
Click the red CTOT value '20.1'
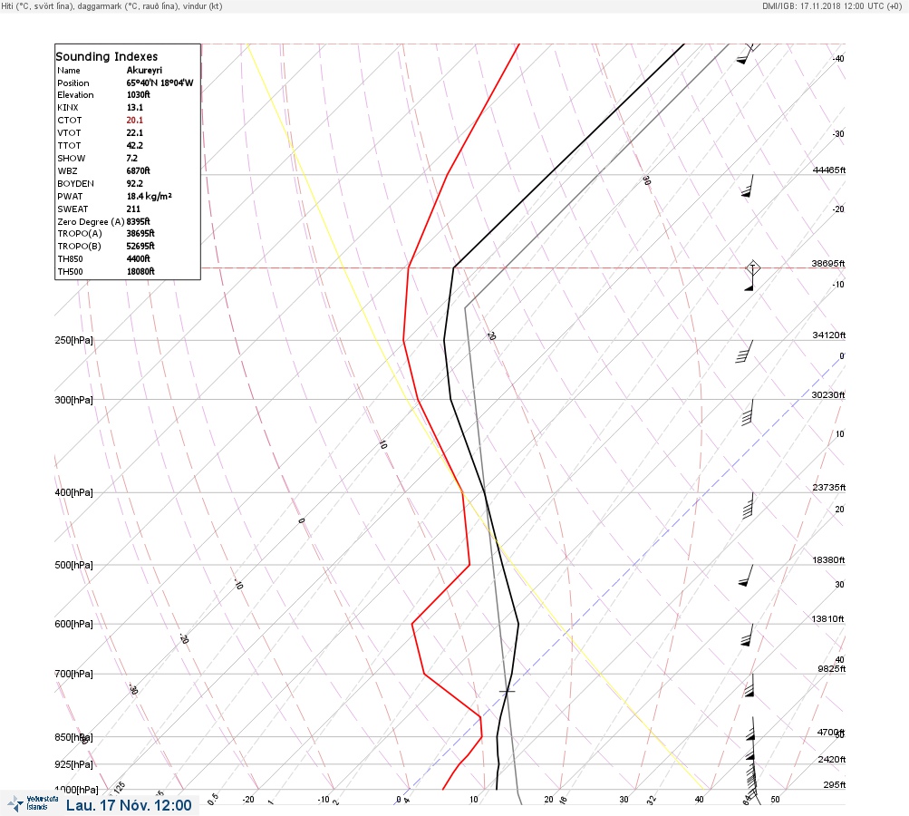coord(134,120)
